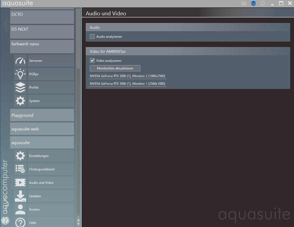Viewport: 294px width, 227px height.
Task: Enable the Audio analysieren checkbox
Action: [92, 36]
